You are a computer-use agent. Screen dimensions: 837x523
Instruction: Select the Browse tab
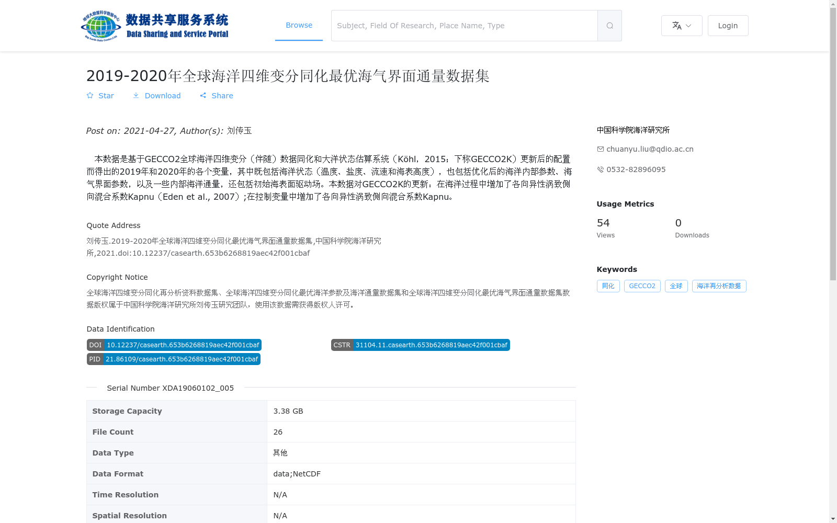point(299,25)
